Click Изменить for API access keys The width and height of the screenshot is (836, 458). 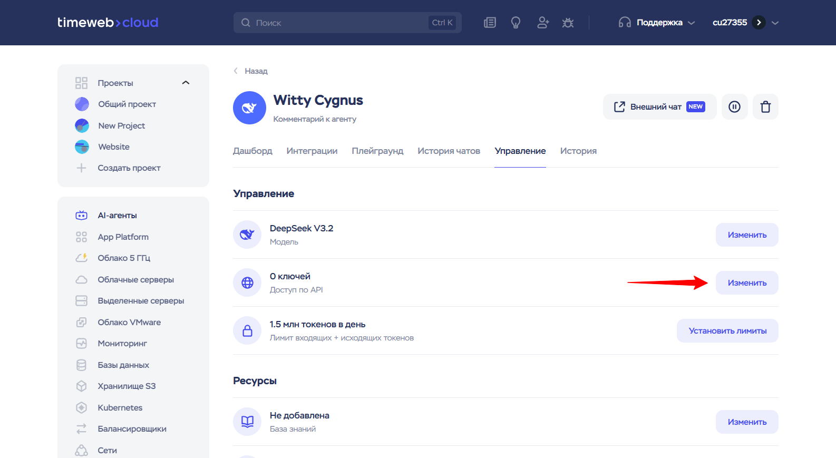click(747, 283)
